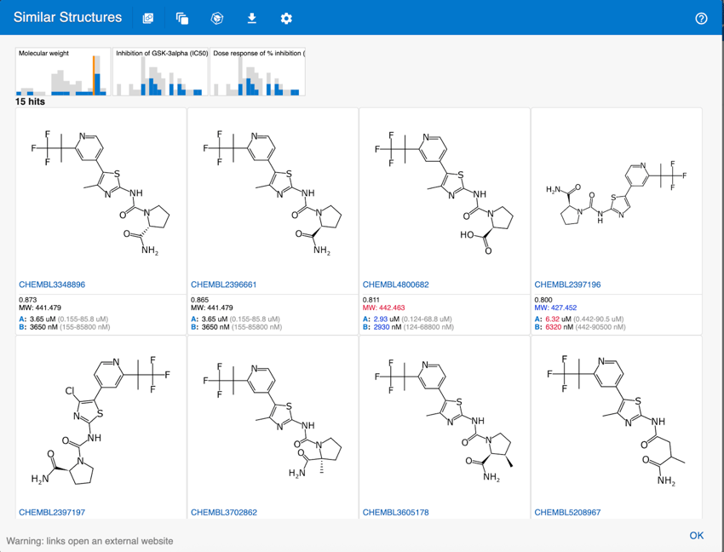
Task: Open the CHEMBL5208967 link
Action: click(567, 512)
